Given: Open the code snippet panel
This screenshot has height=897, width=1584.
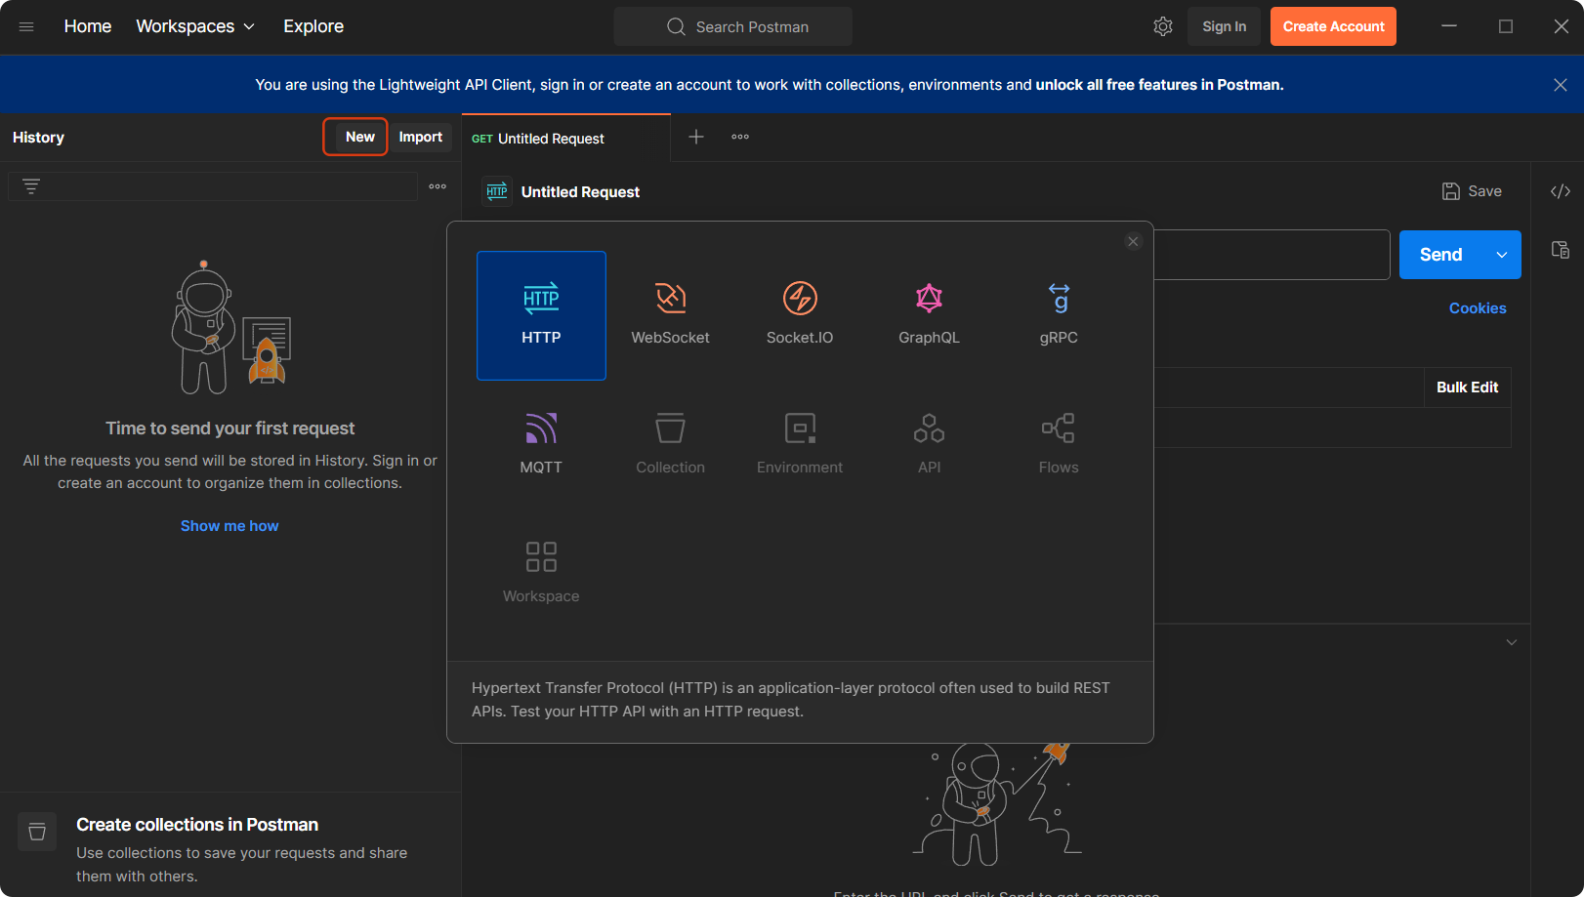Looking at the screenshot, I should tap(1561, 191).
